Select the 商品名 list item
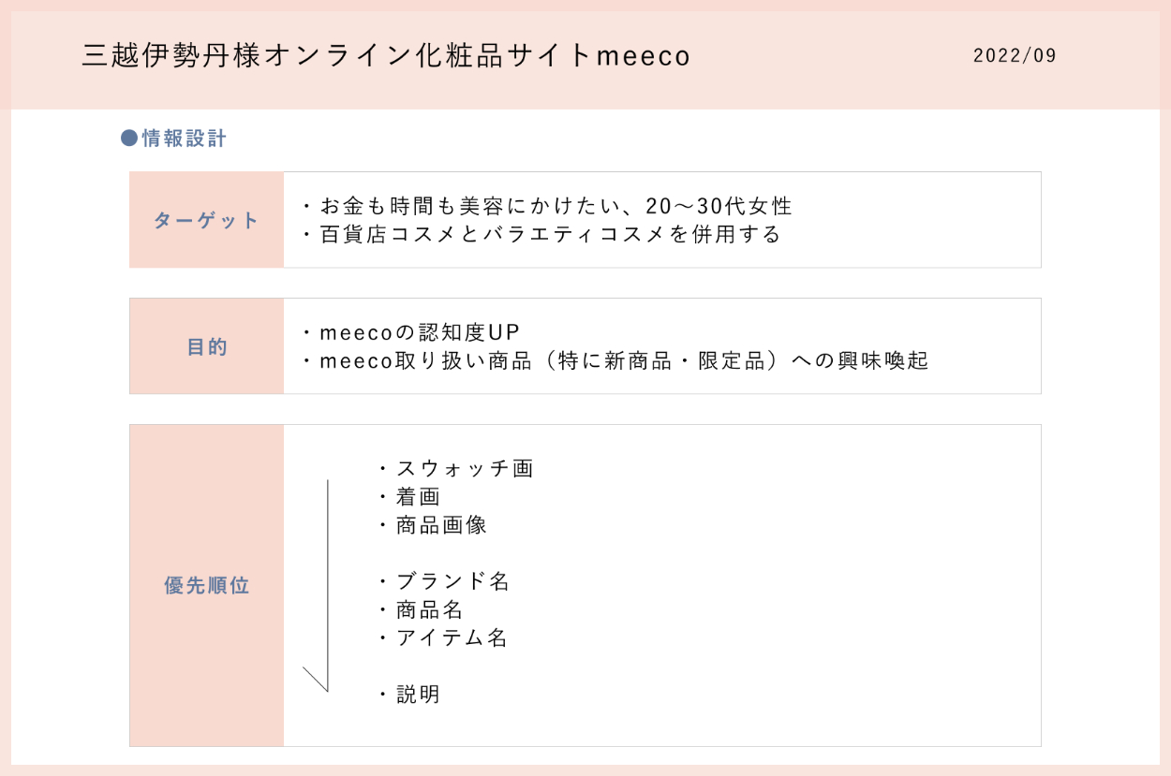The image size is (1171, 776). point(429,609)
